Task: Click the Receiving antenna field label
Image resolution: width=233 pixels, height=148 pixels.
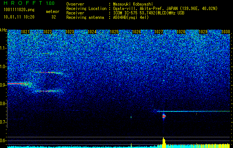Action: pyautogui.click(x=85, y=17)
